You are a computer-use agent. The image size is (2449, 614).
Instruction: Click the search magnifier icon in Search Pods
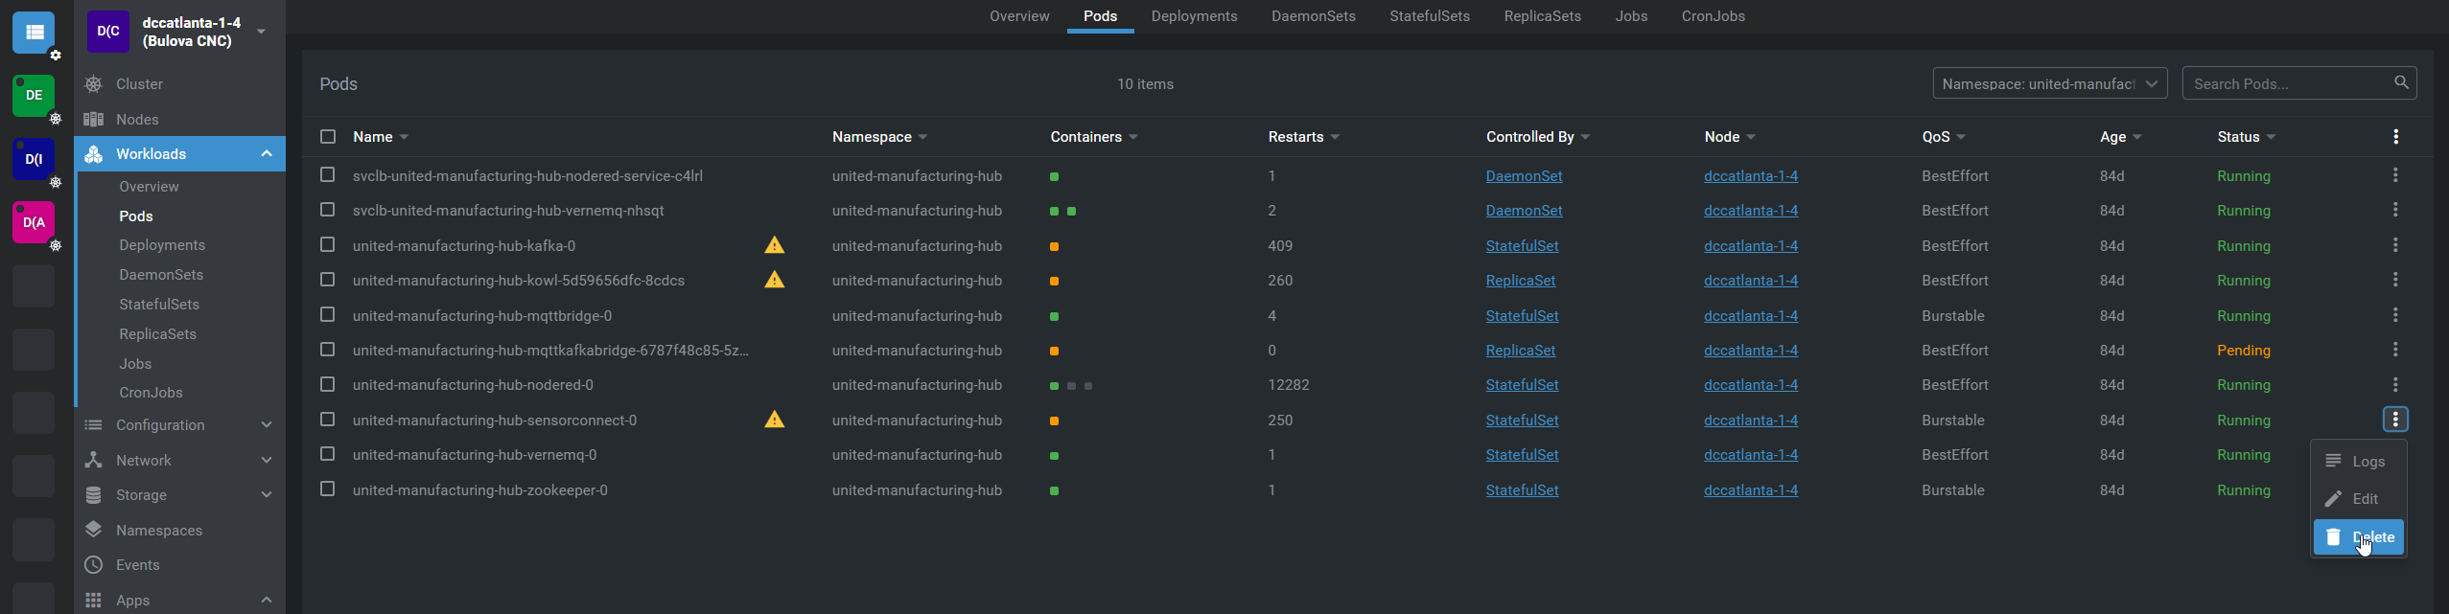(x=2400, y=83)
